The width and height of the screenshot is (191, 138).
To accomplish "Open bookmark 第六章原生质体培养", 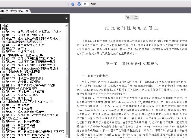I will [x=15, y=118].
